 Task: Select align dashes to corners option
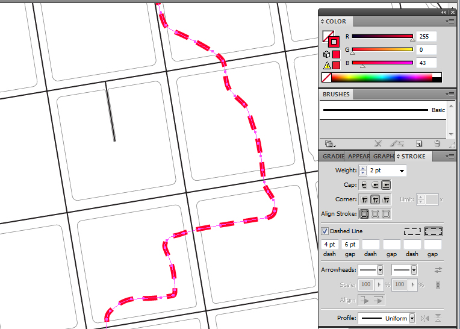pos(434,231)
